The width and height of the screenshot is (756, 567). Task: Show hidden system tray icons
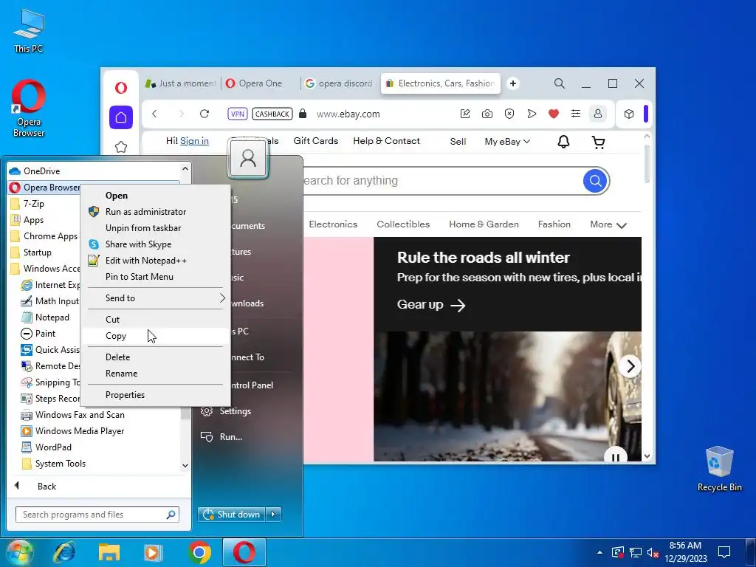point(599,552)
